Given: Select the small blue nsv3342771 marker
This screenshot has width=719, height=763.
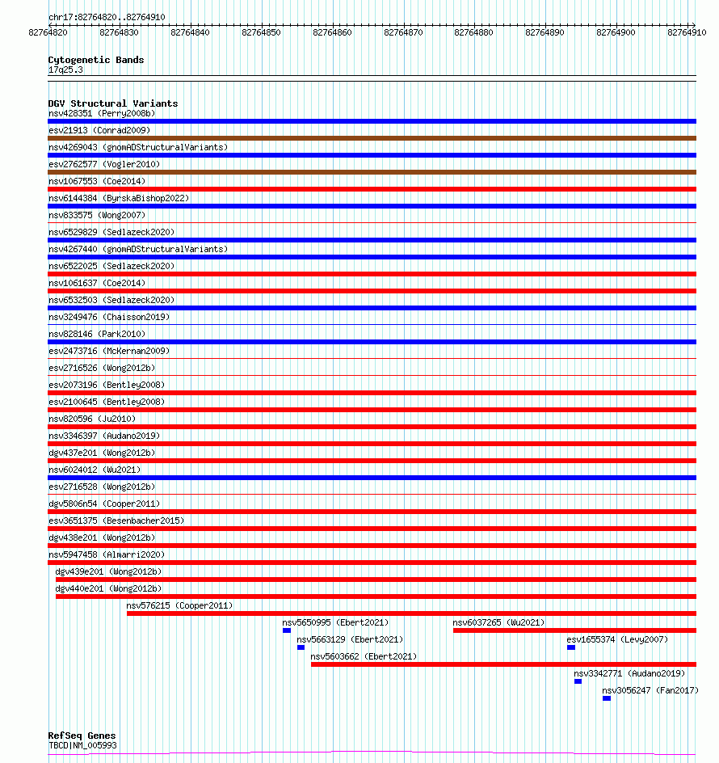Looking at the screenshot, I should click(x=578, y=681).
